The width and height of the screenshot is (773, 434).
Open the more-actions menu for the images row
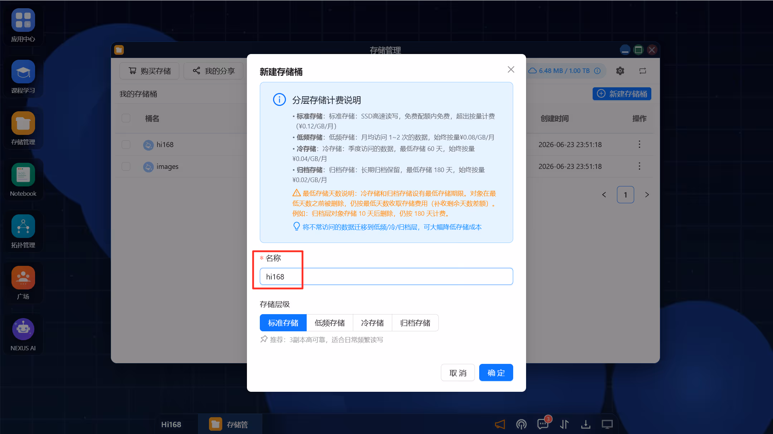640,166
